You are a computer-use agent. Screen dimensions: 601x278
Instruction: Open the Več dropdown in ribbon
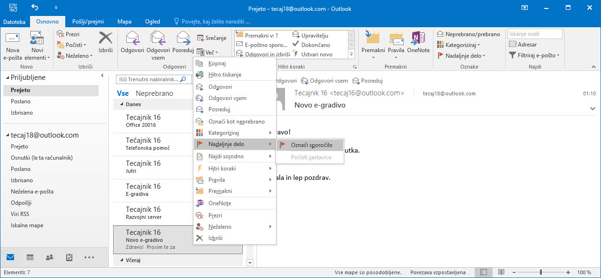(208, 52)
